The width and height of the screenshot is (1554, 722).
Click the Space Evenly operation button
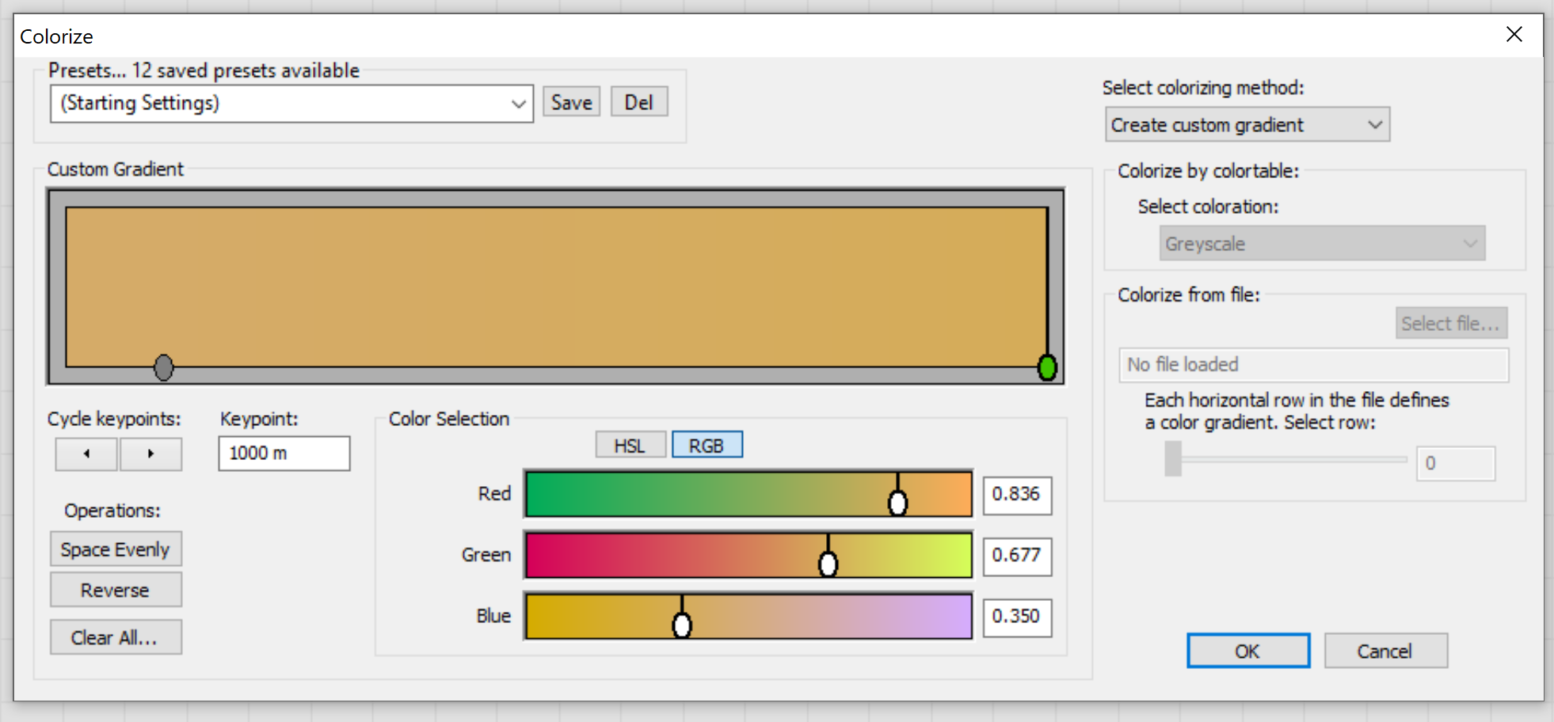pos(116,549)
